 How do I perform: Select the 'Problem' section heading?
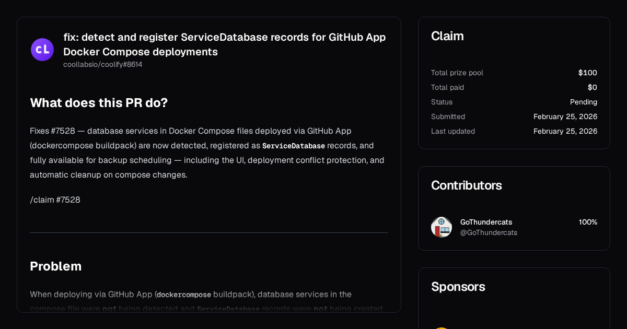[x=56, y=266]
